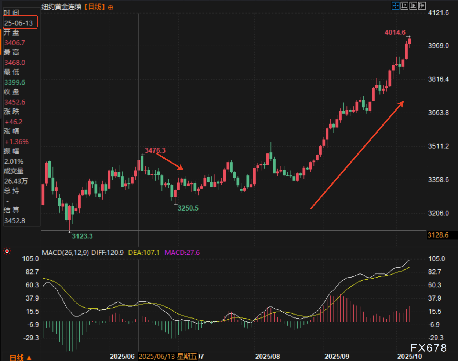Click the circled plus icon beside 日线
The height and width of the screenshot is (361, 458).
[x=111, y=7]
